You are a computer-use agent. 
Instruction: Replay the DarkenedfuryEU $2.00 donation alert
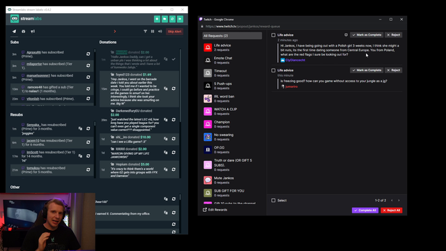point(174,120)
